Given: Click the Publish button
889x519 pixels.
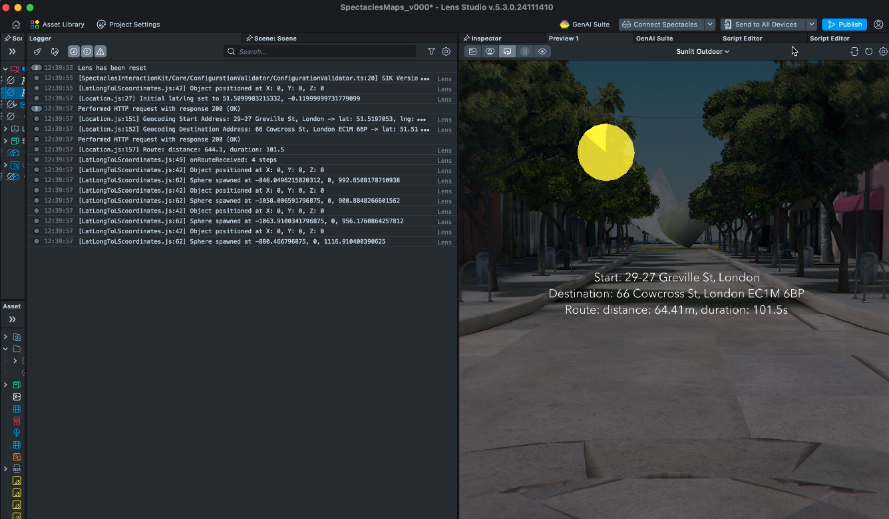Looking at the screenshot, I should click(x=844, y=25).
